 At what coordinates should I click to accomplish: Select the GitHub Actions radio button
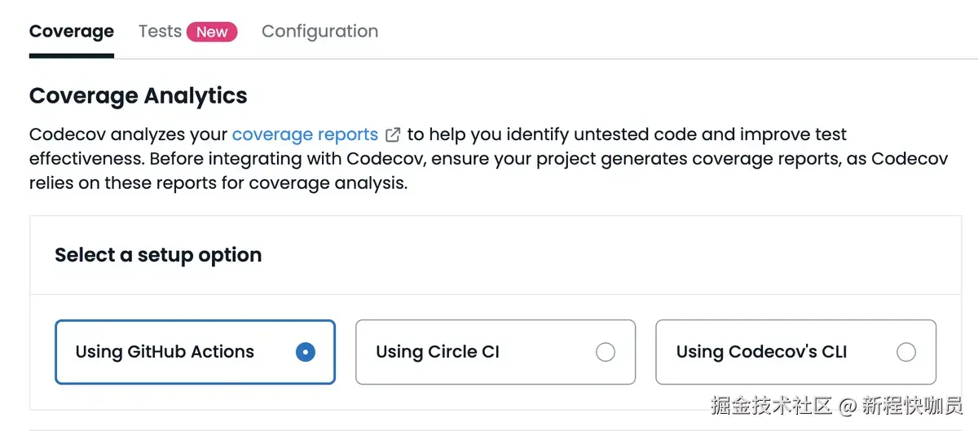(x=306, y=352)
